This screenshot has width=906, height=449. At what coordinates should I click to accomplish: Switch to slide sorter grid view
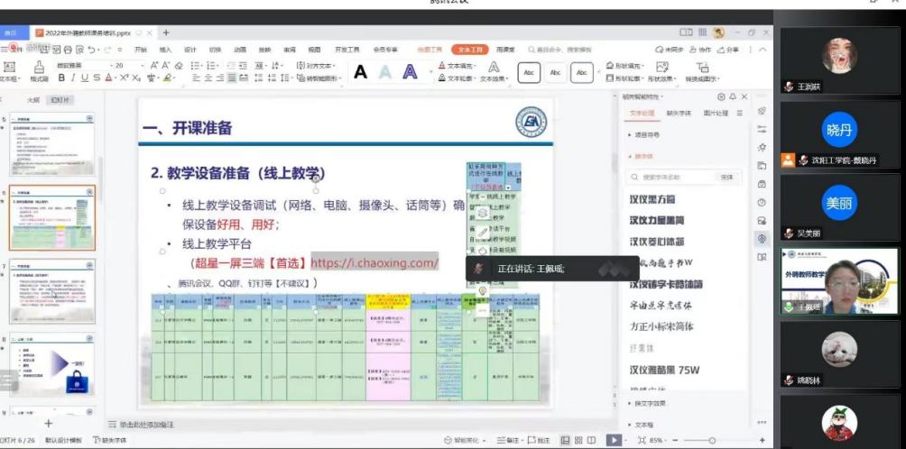point(578,440)
